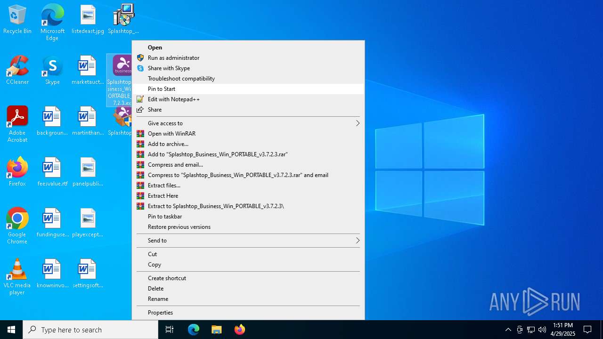
Task: Choose Open from the context menu
Action: [248, 48]
